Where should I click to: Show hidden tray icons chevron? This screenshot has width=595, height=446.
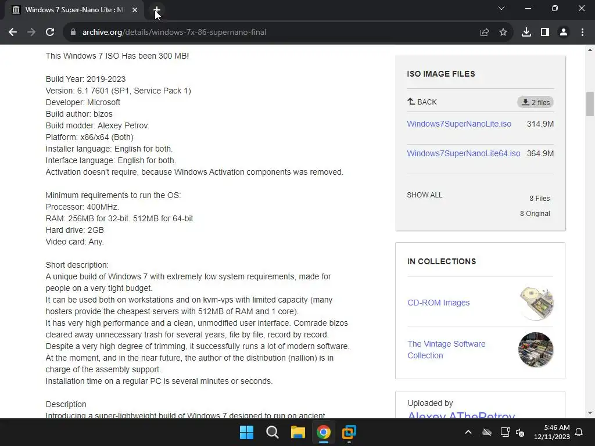(468, 432)
